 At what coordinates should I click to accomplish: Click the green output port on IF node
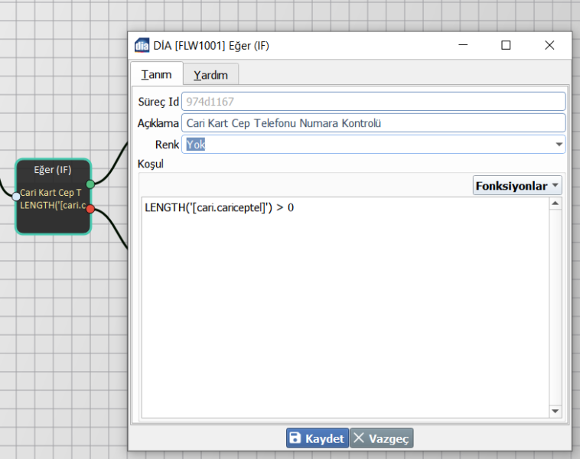[90, 184]
